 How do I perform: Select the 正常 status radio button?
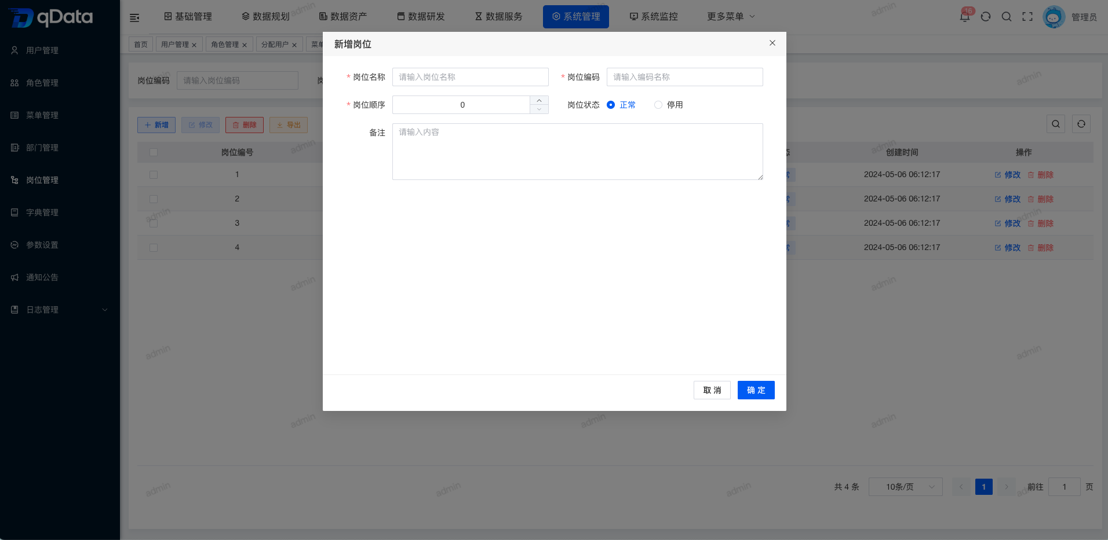click(x=611, y=105)
